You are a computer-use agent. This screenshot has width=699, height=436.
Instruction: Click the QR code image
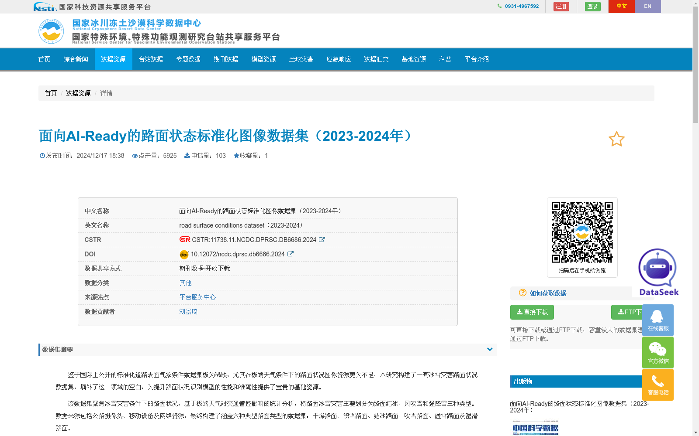click(582, 232)
